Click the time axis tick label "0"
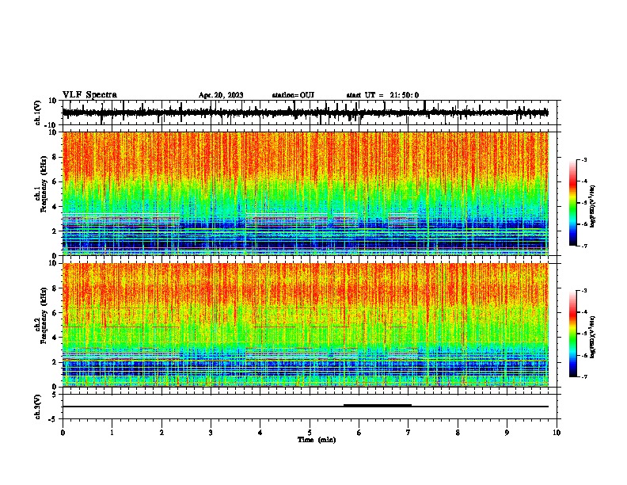Image resolution: width=627 pixels, height=485 pixels. click(63, 433)
